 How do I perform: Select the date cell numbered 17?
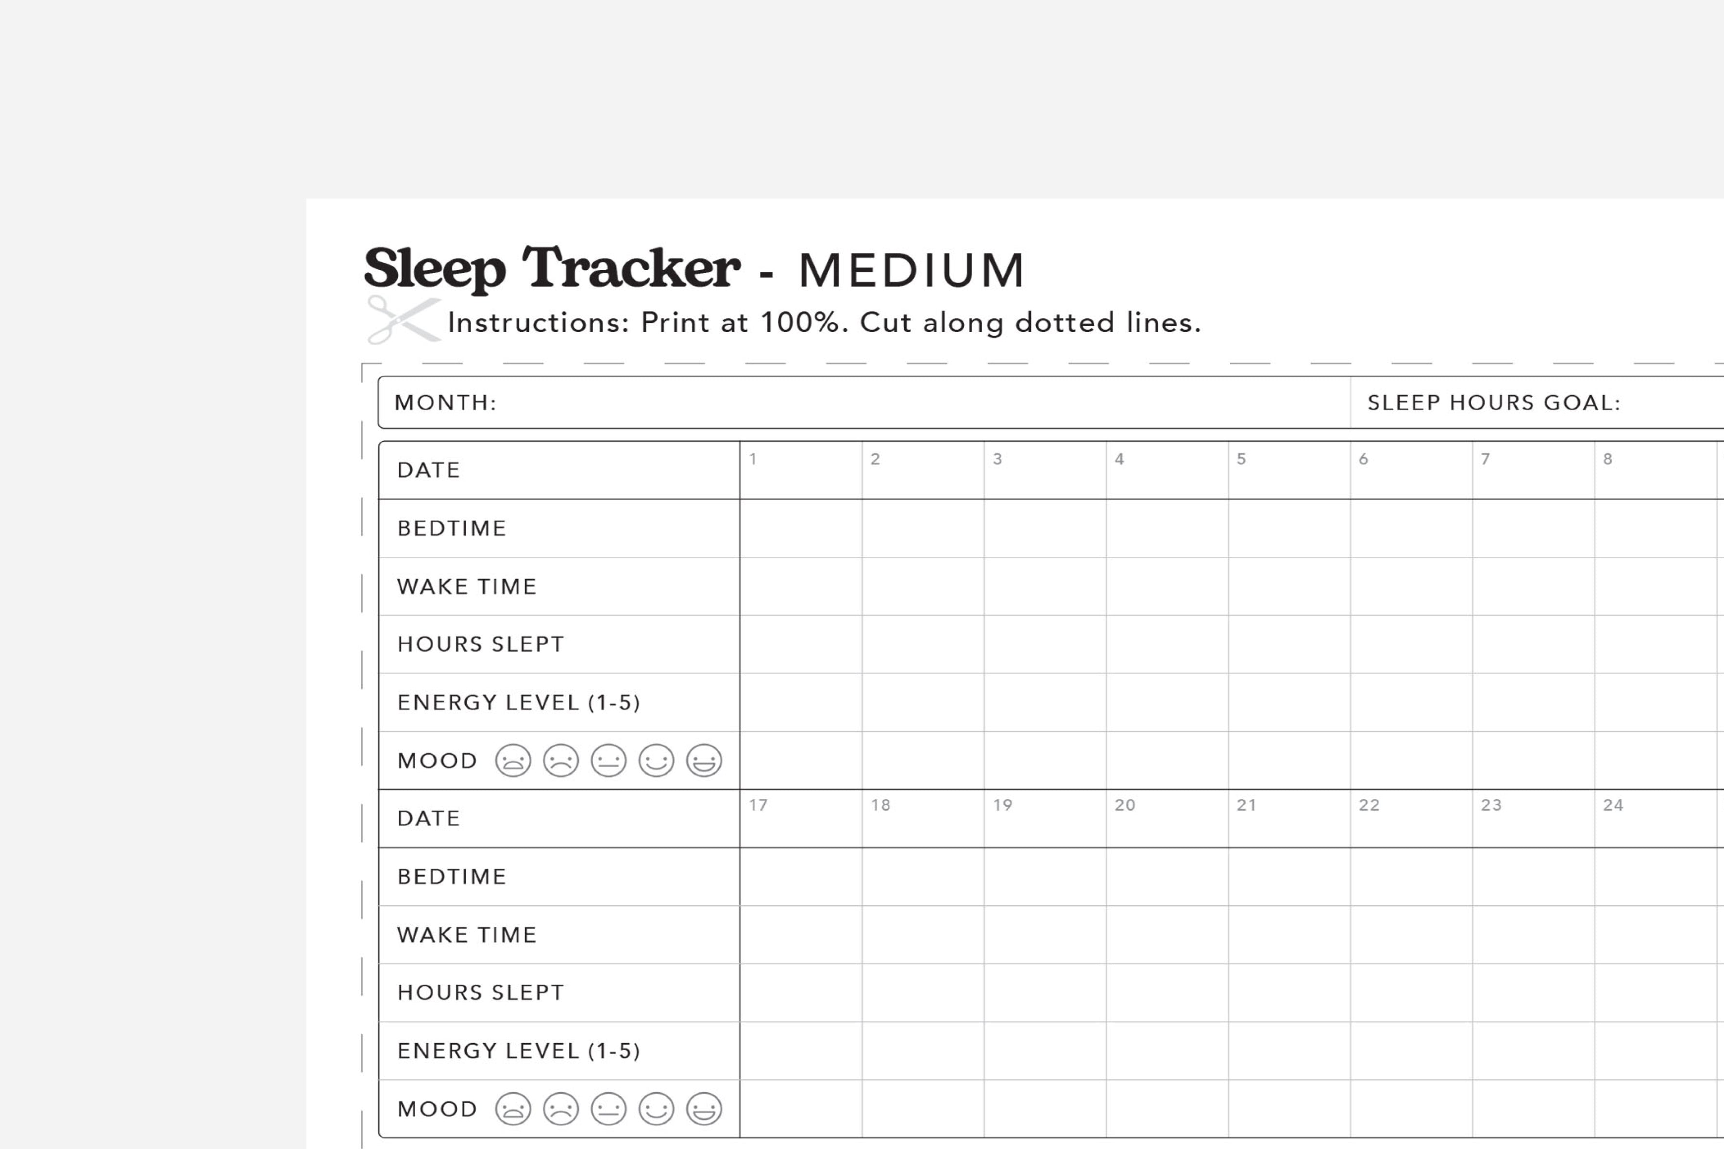[x=801, y=818]
